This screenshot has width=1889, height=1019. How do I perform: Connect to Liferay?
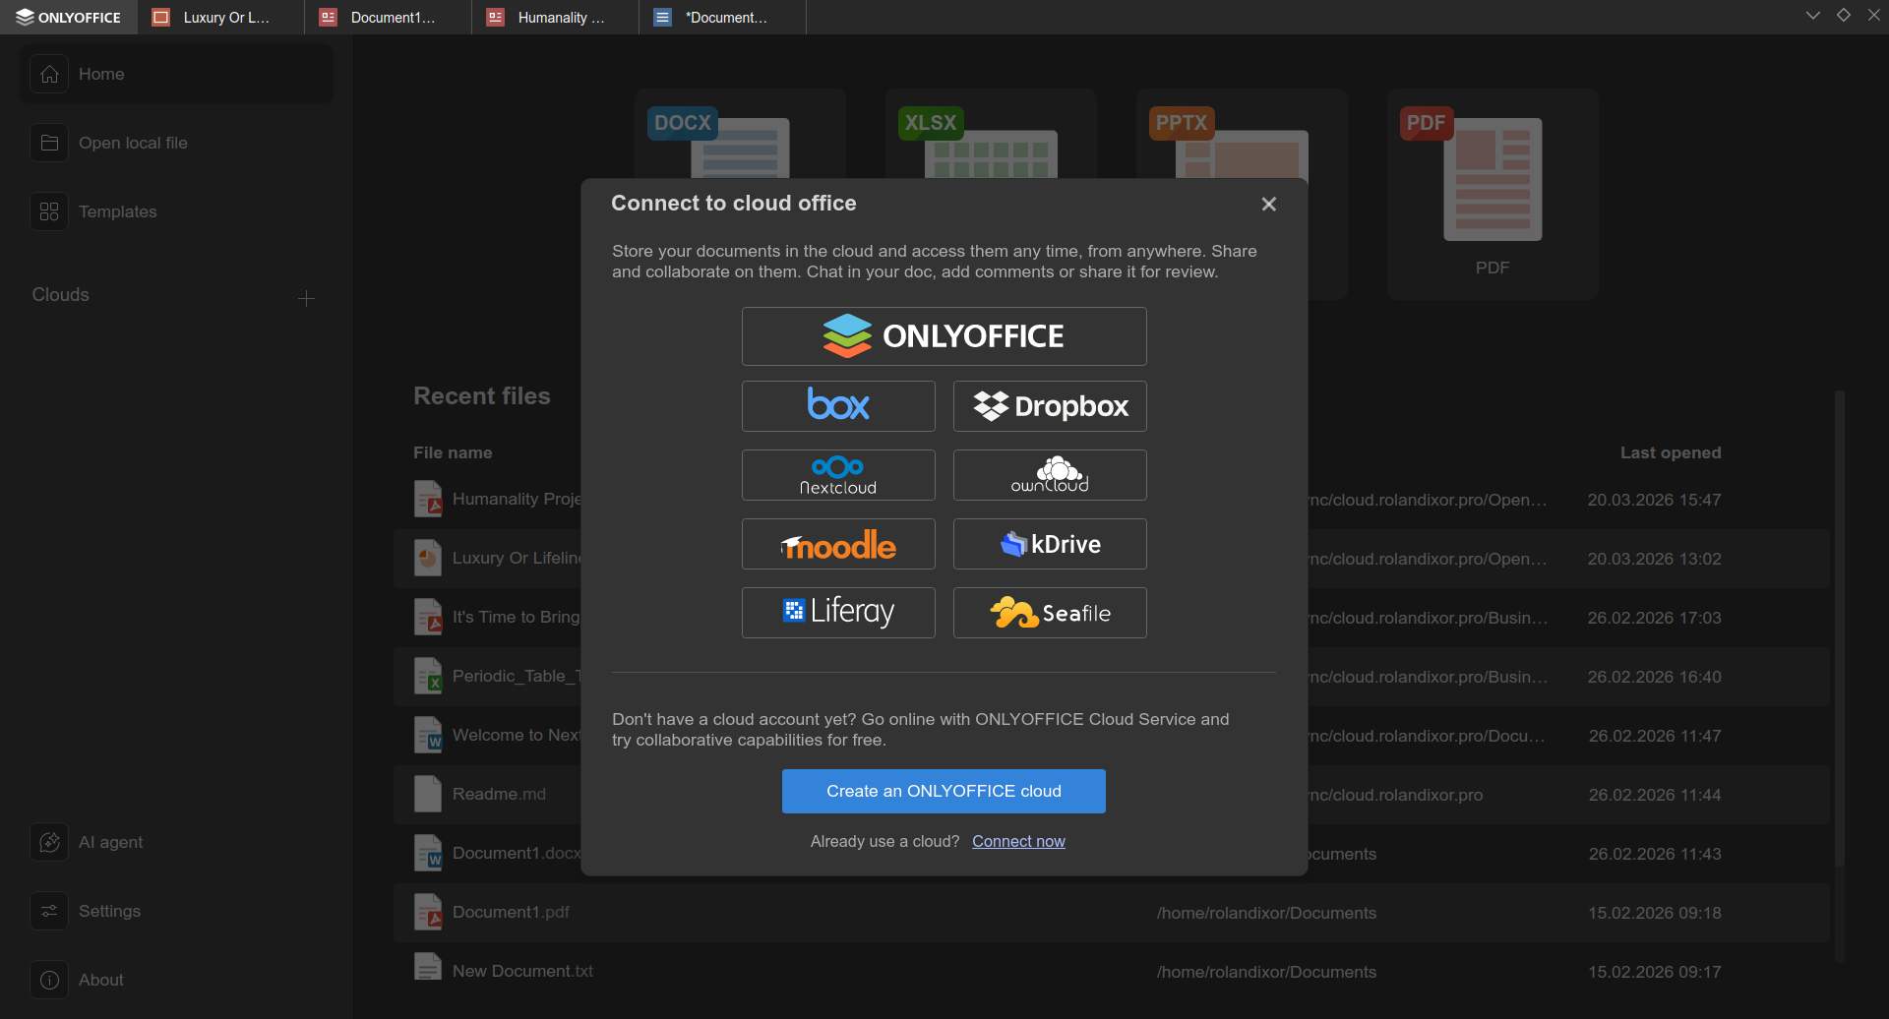point(838,612)
